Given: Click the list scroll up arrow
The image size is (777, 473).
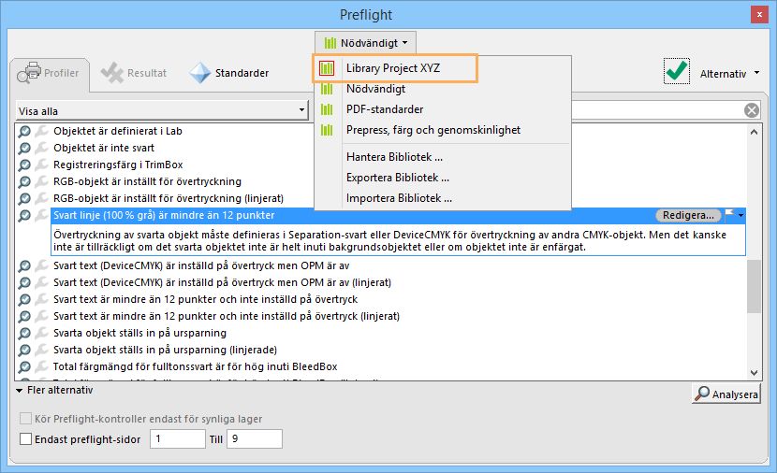Looking at the screenshot, I should pyautogui.click(x=754, y=132).
